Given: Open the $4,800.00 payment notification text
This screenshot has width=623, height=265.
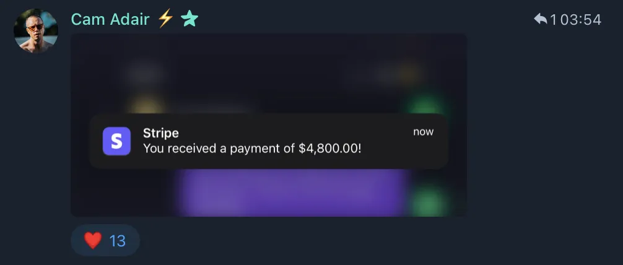Looking at the screenshot, I should (252, 149).
